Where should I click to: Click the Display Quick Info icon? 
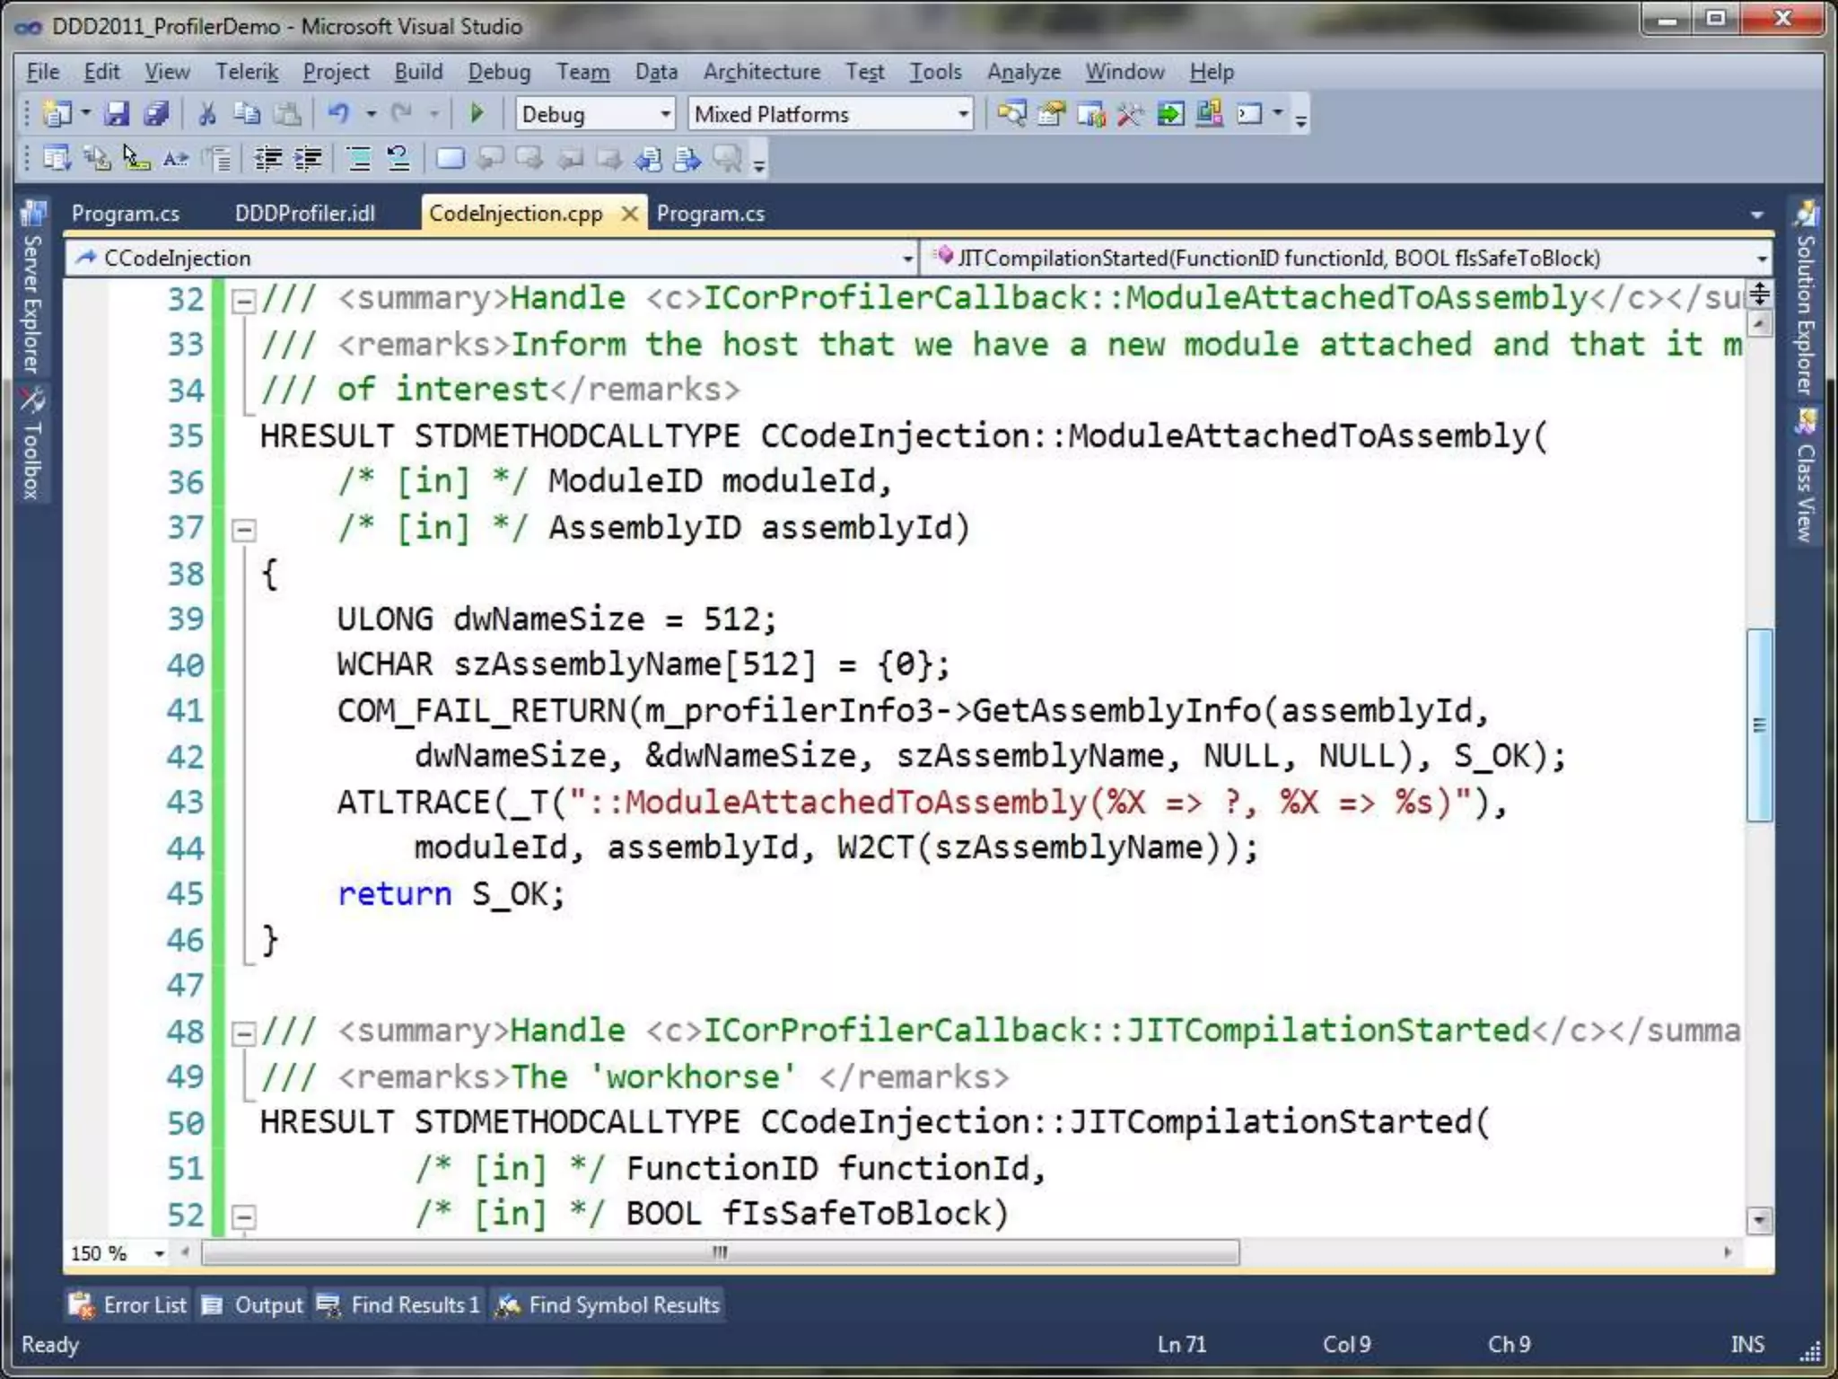point(136,159)
